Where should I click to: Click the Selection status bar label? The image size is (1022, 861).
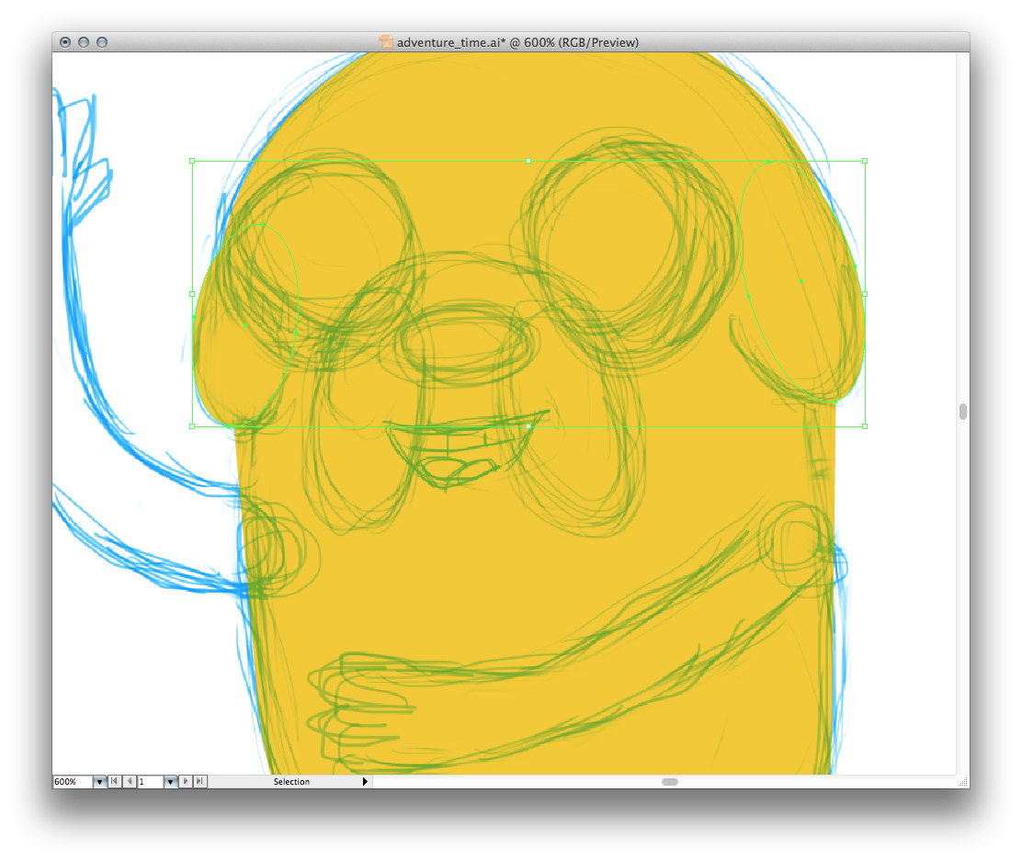[x=291, y=782]
